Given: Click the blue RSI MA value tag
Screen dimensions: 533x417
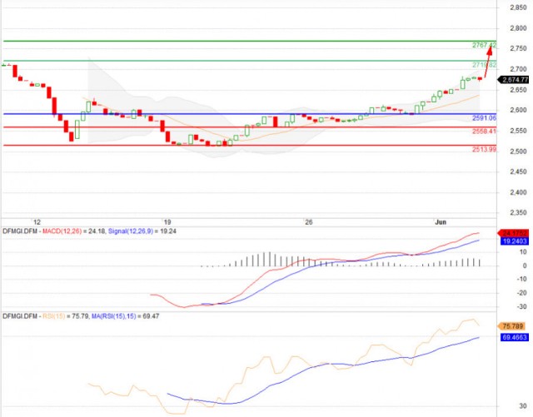Looking at the screenshot, I should tap(514, 339).
